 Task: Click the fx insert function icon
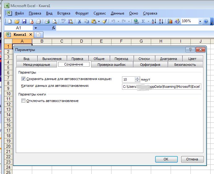(x=54, y=28)
